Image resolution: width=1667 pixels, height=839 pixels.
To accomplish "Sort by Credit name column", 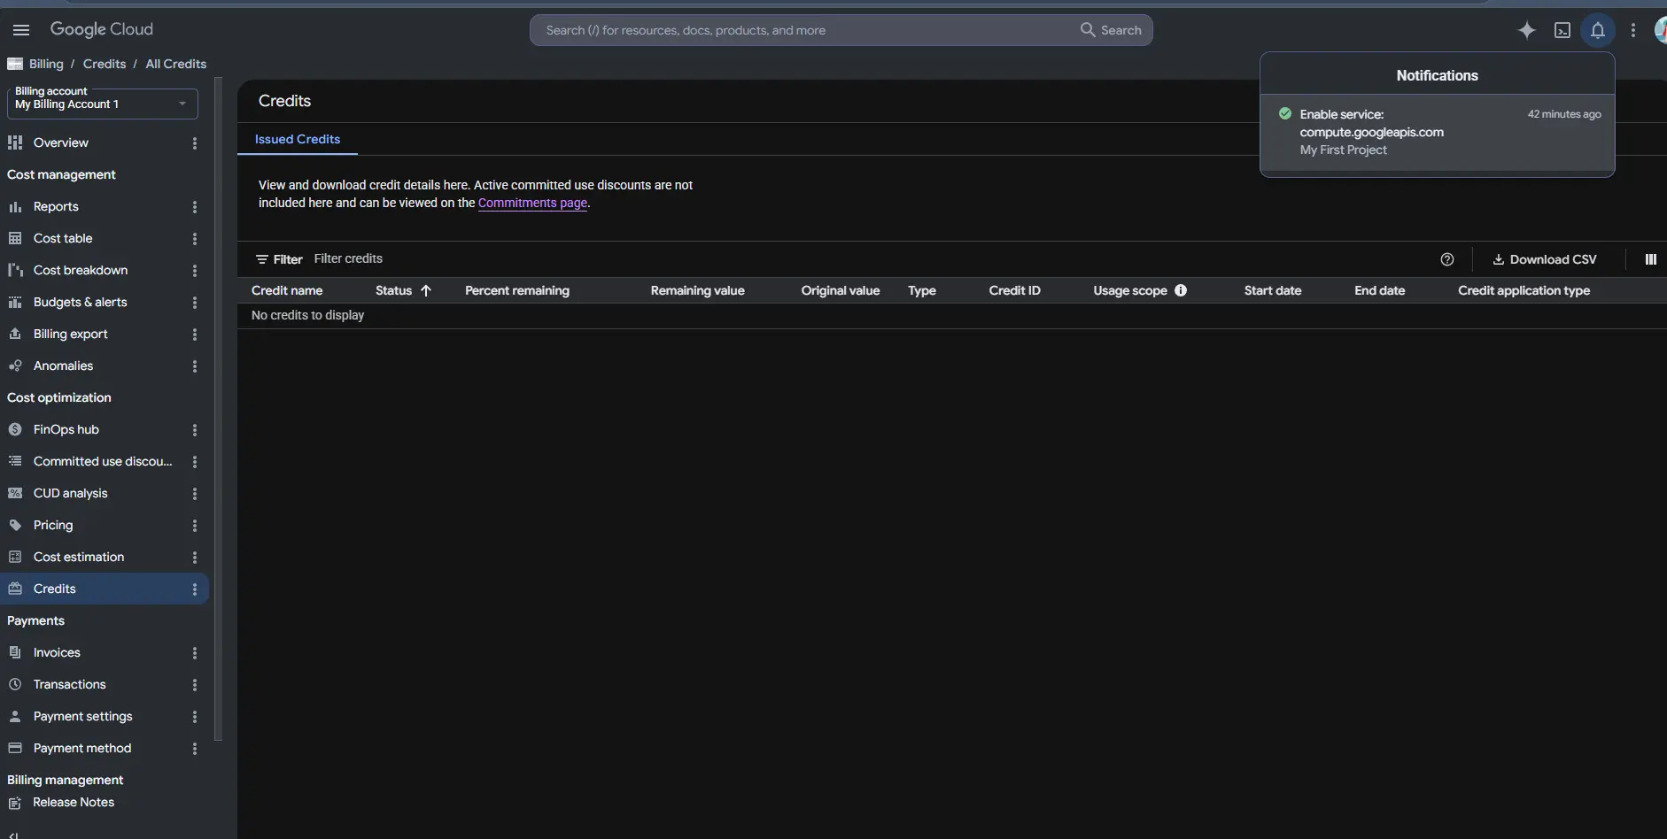I will tap(287, 290).
